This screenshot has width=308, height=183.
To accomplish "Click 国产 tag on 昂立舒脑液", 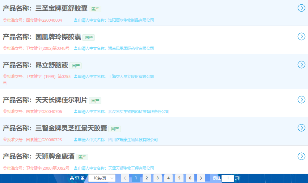I will 76,66.
